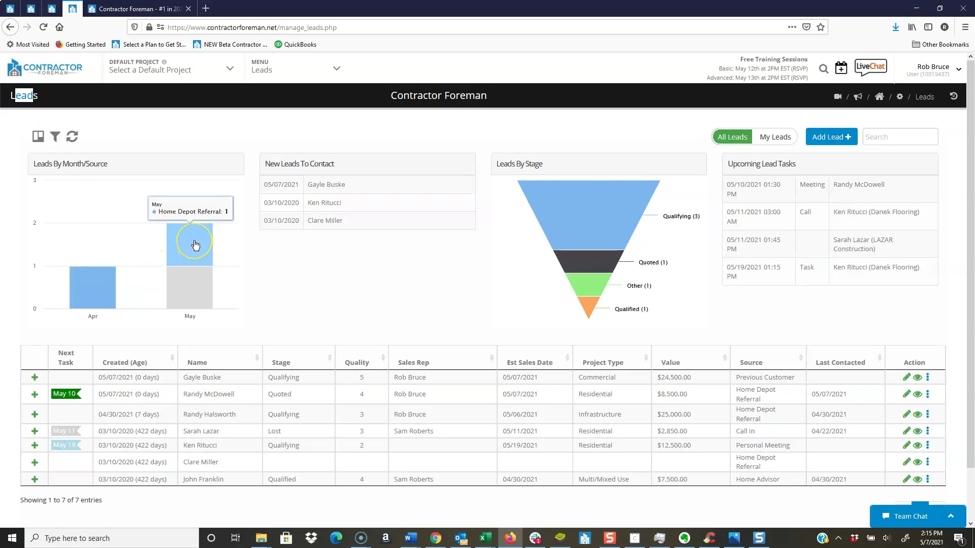975x548 pixels.
Task: View Randy Halsworth lead with eye icon
Action: (917, 415)
